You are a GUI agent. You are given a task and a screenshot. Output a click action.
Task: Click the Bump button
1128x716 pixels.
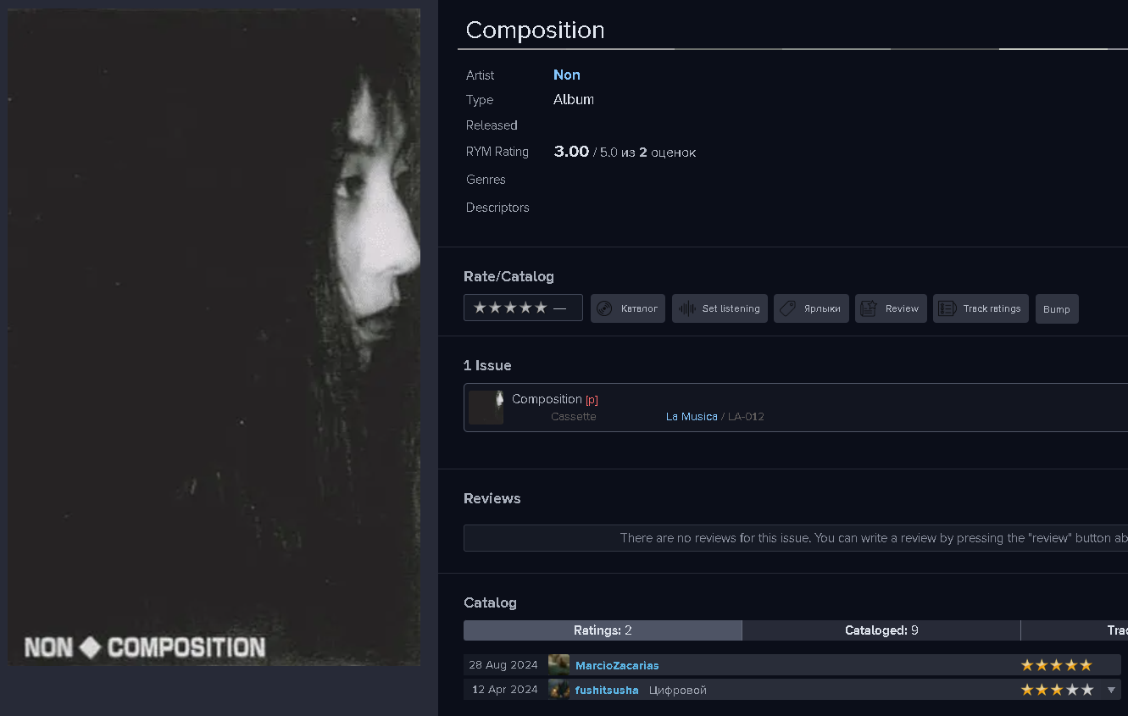(x=1057, y=308)
